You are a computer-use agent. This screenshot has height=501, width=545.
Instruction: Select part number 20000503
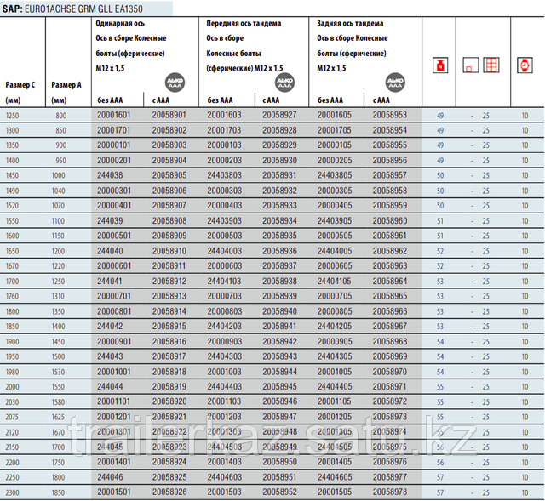(225, 236)
